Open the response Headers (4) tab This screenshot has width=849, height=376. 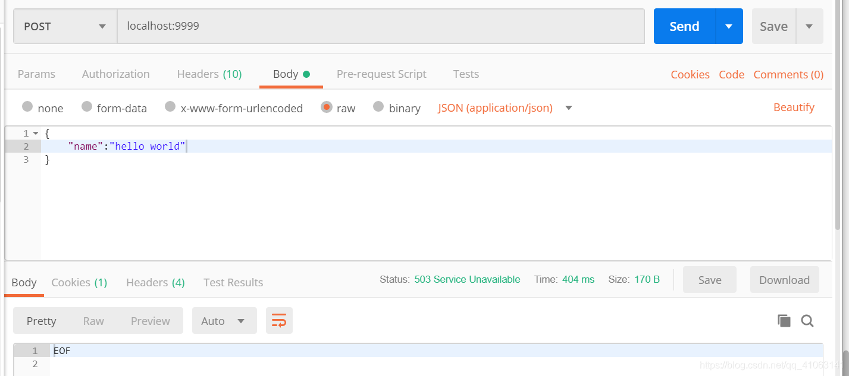[x=155, y=283]
